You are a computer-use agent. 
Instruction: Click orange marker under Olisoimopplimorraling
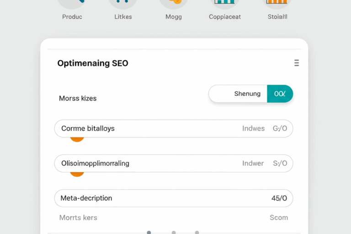pos(77,173)
